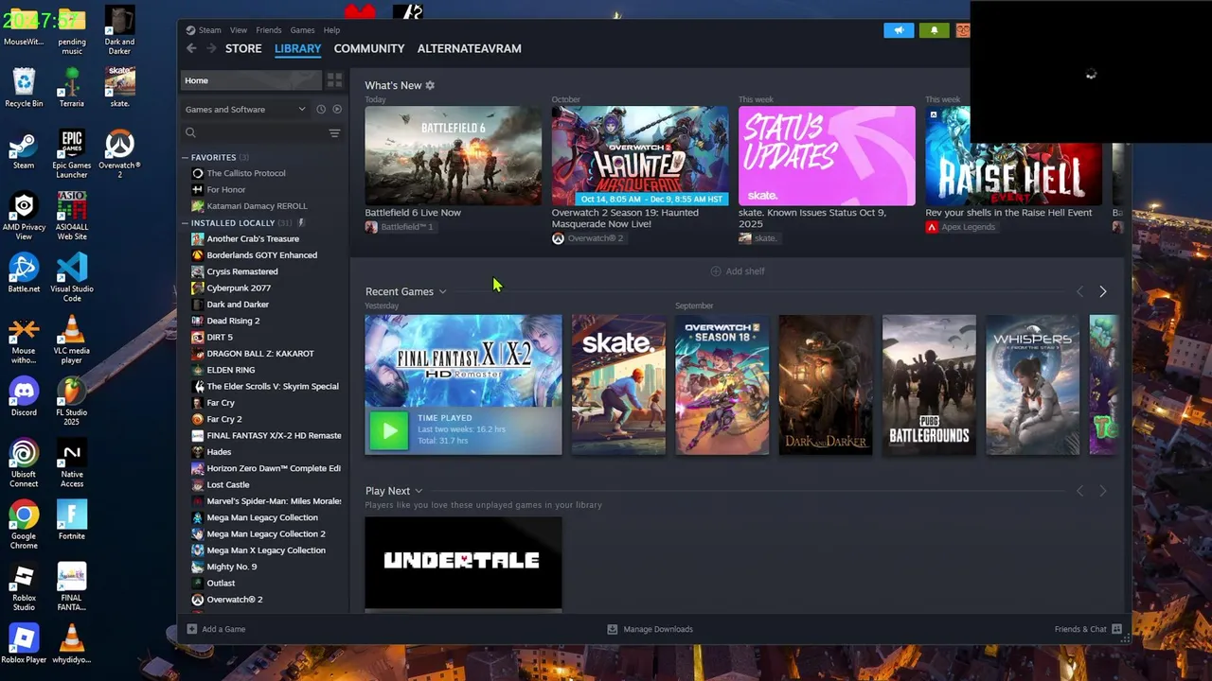The width and height of the screenshot is (1212, 681).
Task: Collapse the FAVORITES category
Action: point(186,157)
